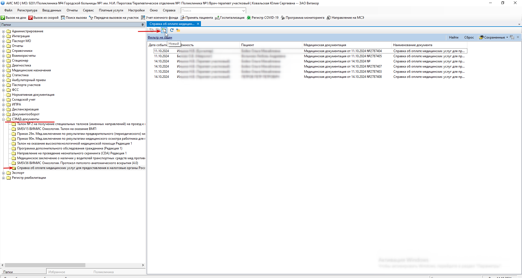522x278 pixels.
Task: Click the Сброс button
Action: (x=469, y=37)
